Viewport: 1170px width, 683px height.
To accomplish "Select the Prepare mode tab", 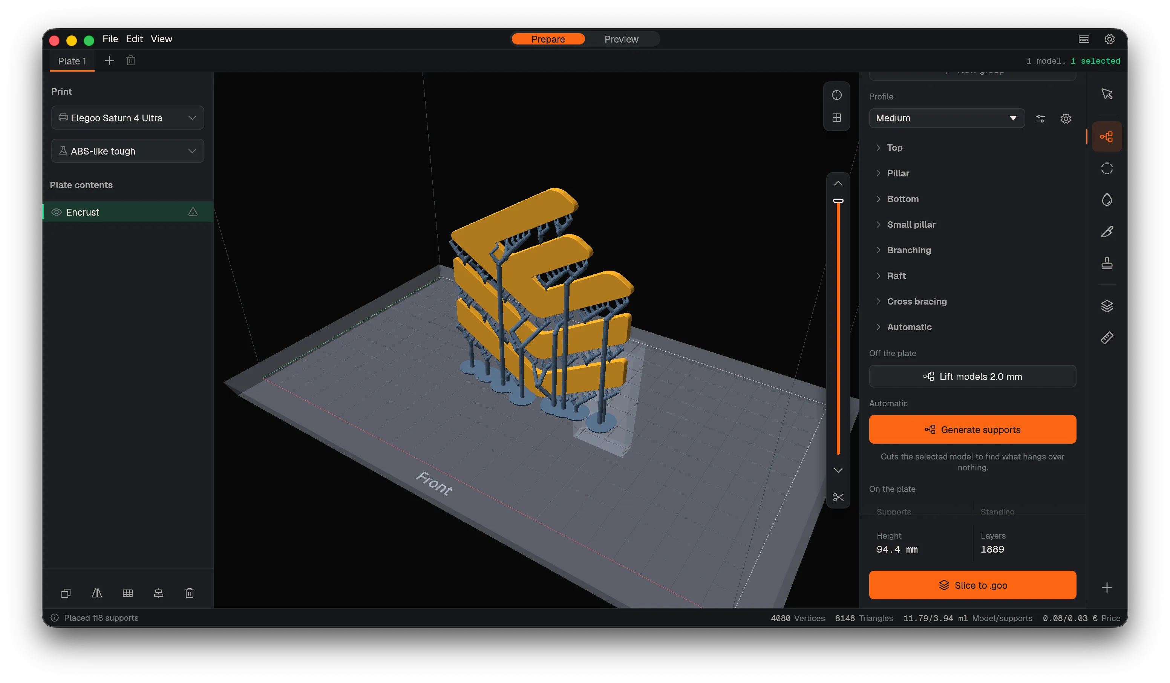I will click(548, 39).
